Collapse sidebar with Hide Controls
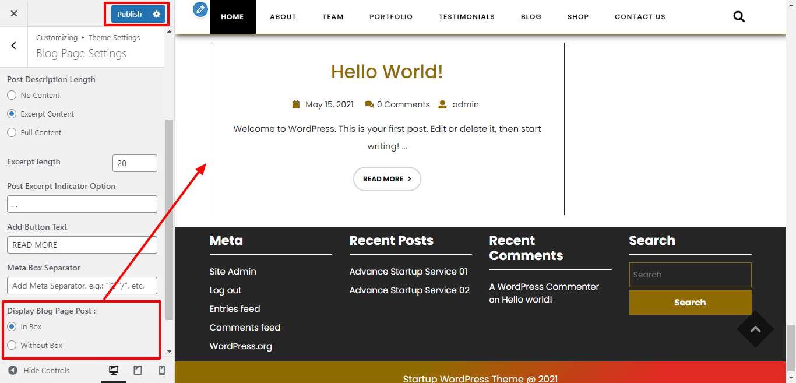 [39, 370]
